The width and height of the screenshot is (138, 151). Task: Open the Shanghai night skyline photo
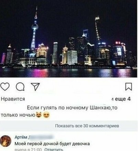click(69, 39)
